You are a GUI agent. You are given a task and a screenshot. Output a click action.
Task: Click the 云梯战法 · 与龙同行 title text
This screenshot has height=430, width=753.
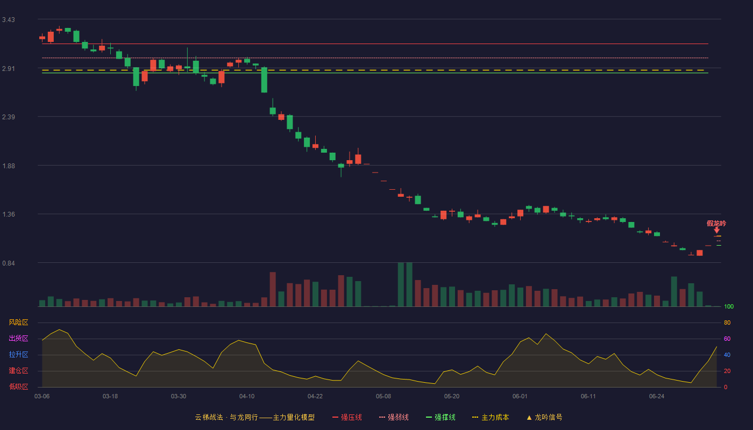point(226,418)
